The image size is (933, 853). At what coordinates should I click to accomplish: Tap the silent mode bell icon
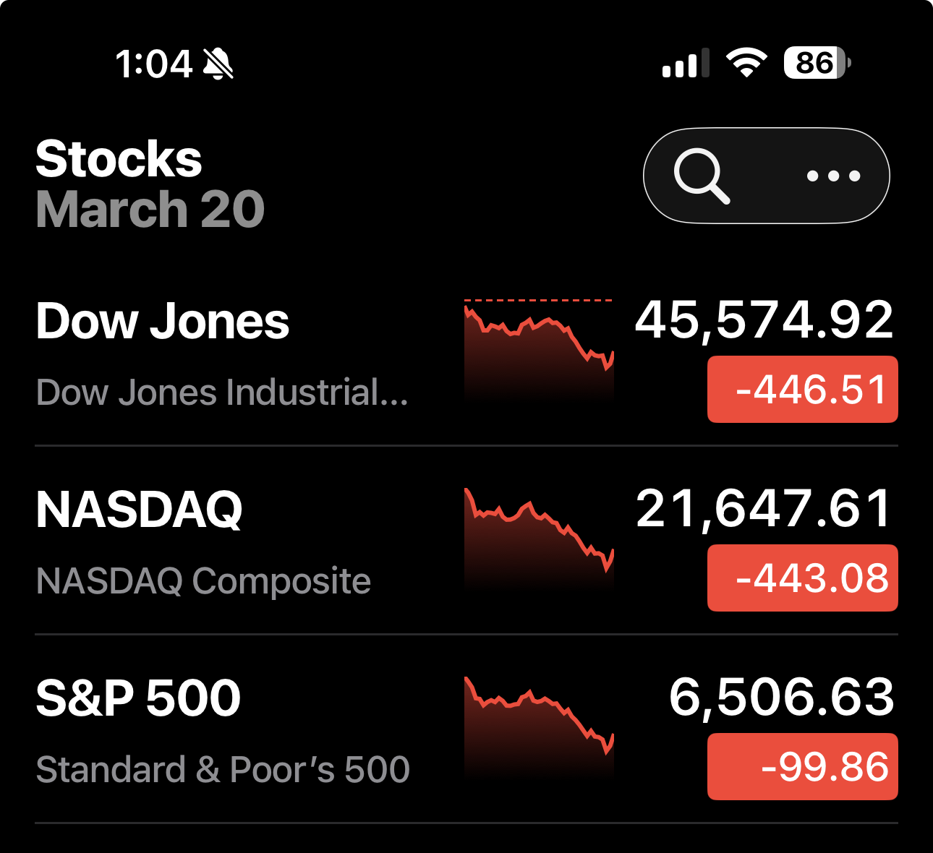pyautogui.click(x=218, y=64)
